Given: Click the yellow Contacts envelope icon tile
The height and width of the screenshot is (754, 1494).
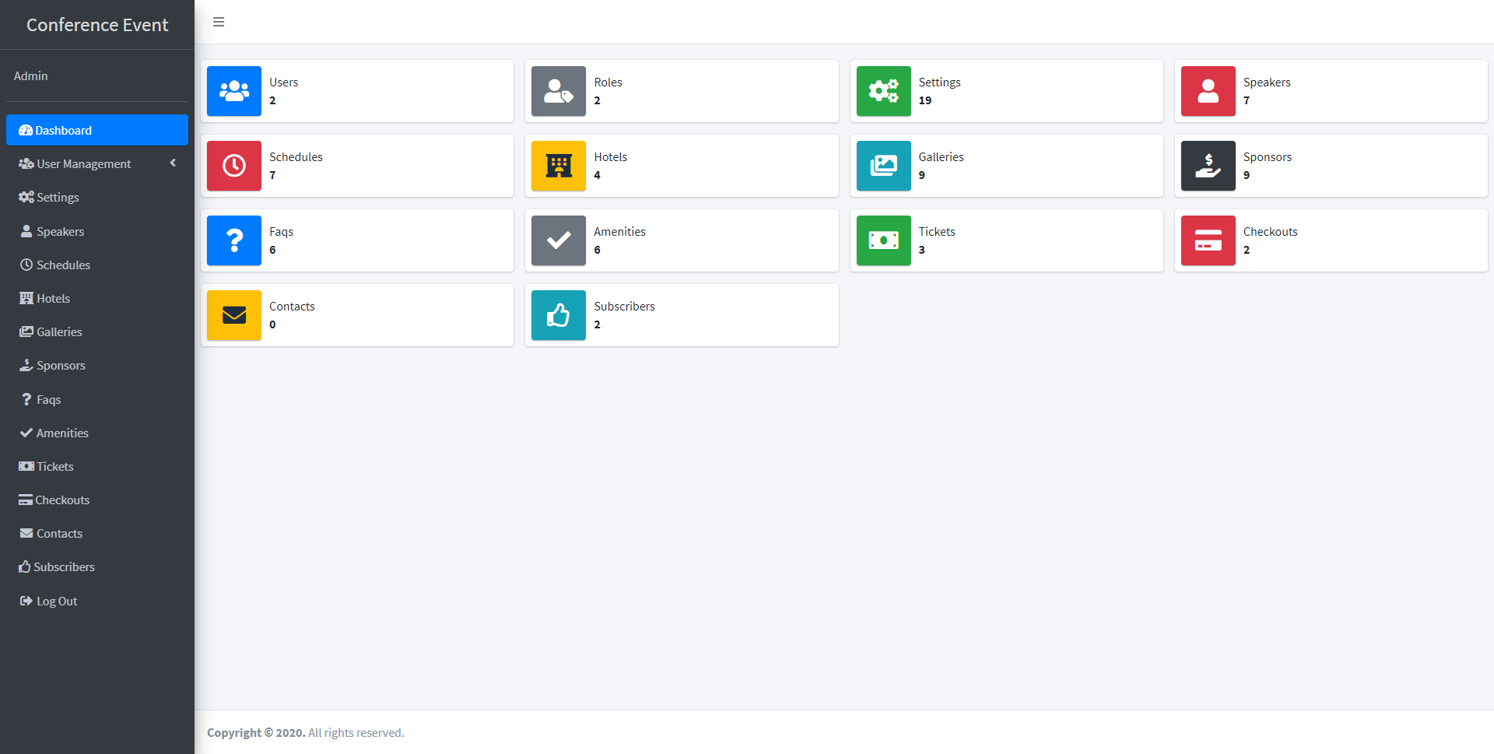Looking at the screenshot, I should click(x=234, y=315).
